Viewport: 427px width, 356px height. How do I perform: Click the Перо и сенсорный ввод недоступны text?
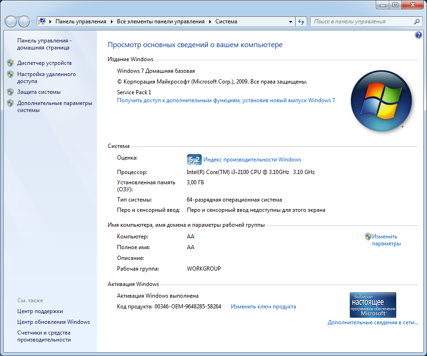pos(256,210)
